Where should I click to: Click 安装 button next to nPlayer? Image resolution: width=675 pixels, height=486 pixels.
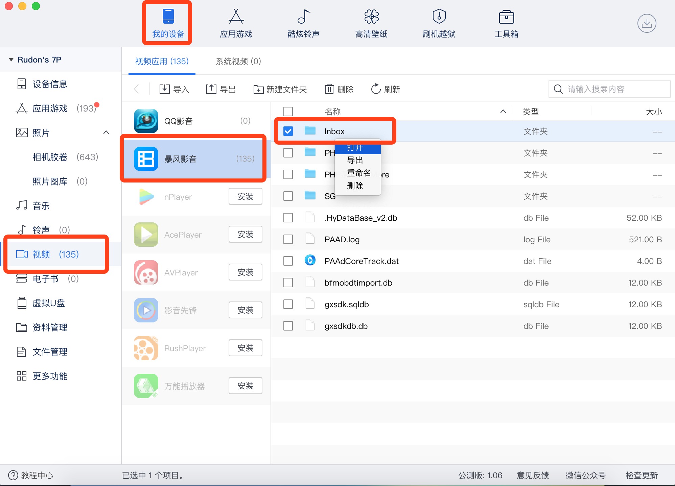245,197
